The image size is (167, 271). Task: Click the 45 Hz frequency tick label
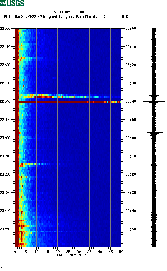coord(110,252)
